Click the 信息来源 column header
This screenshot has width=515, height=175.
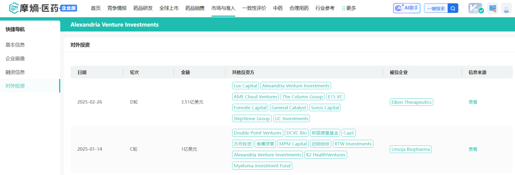click(x=477, y=72)
